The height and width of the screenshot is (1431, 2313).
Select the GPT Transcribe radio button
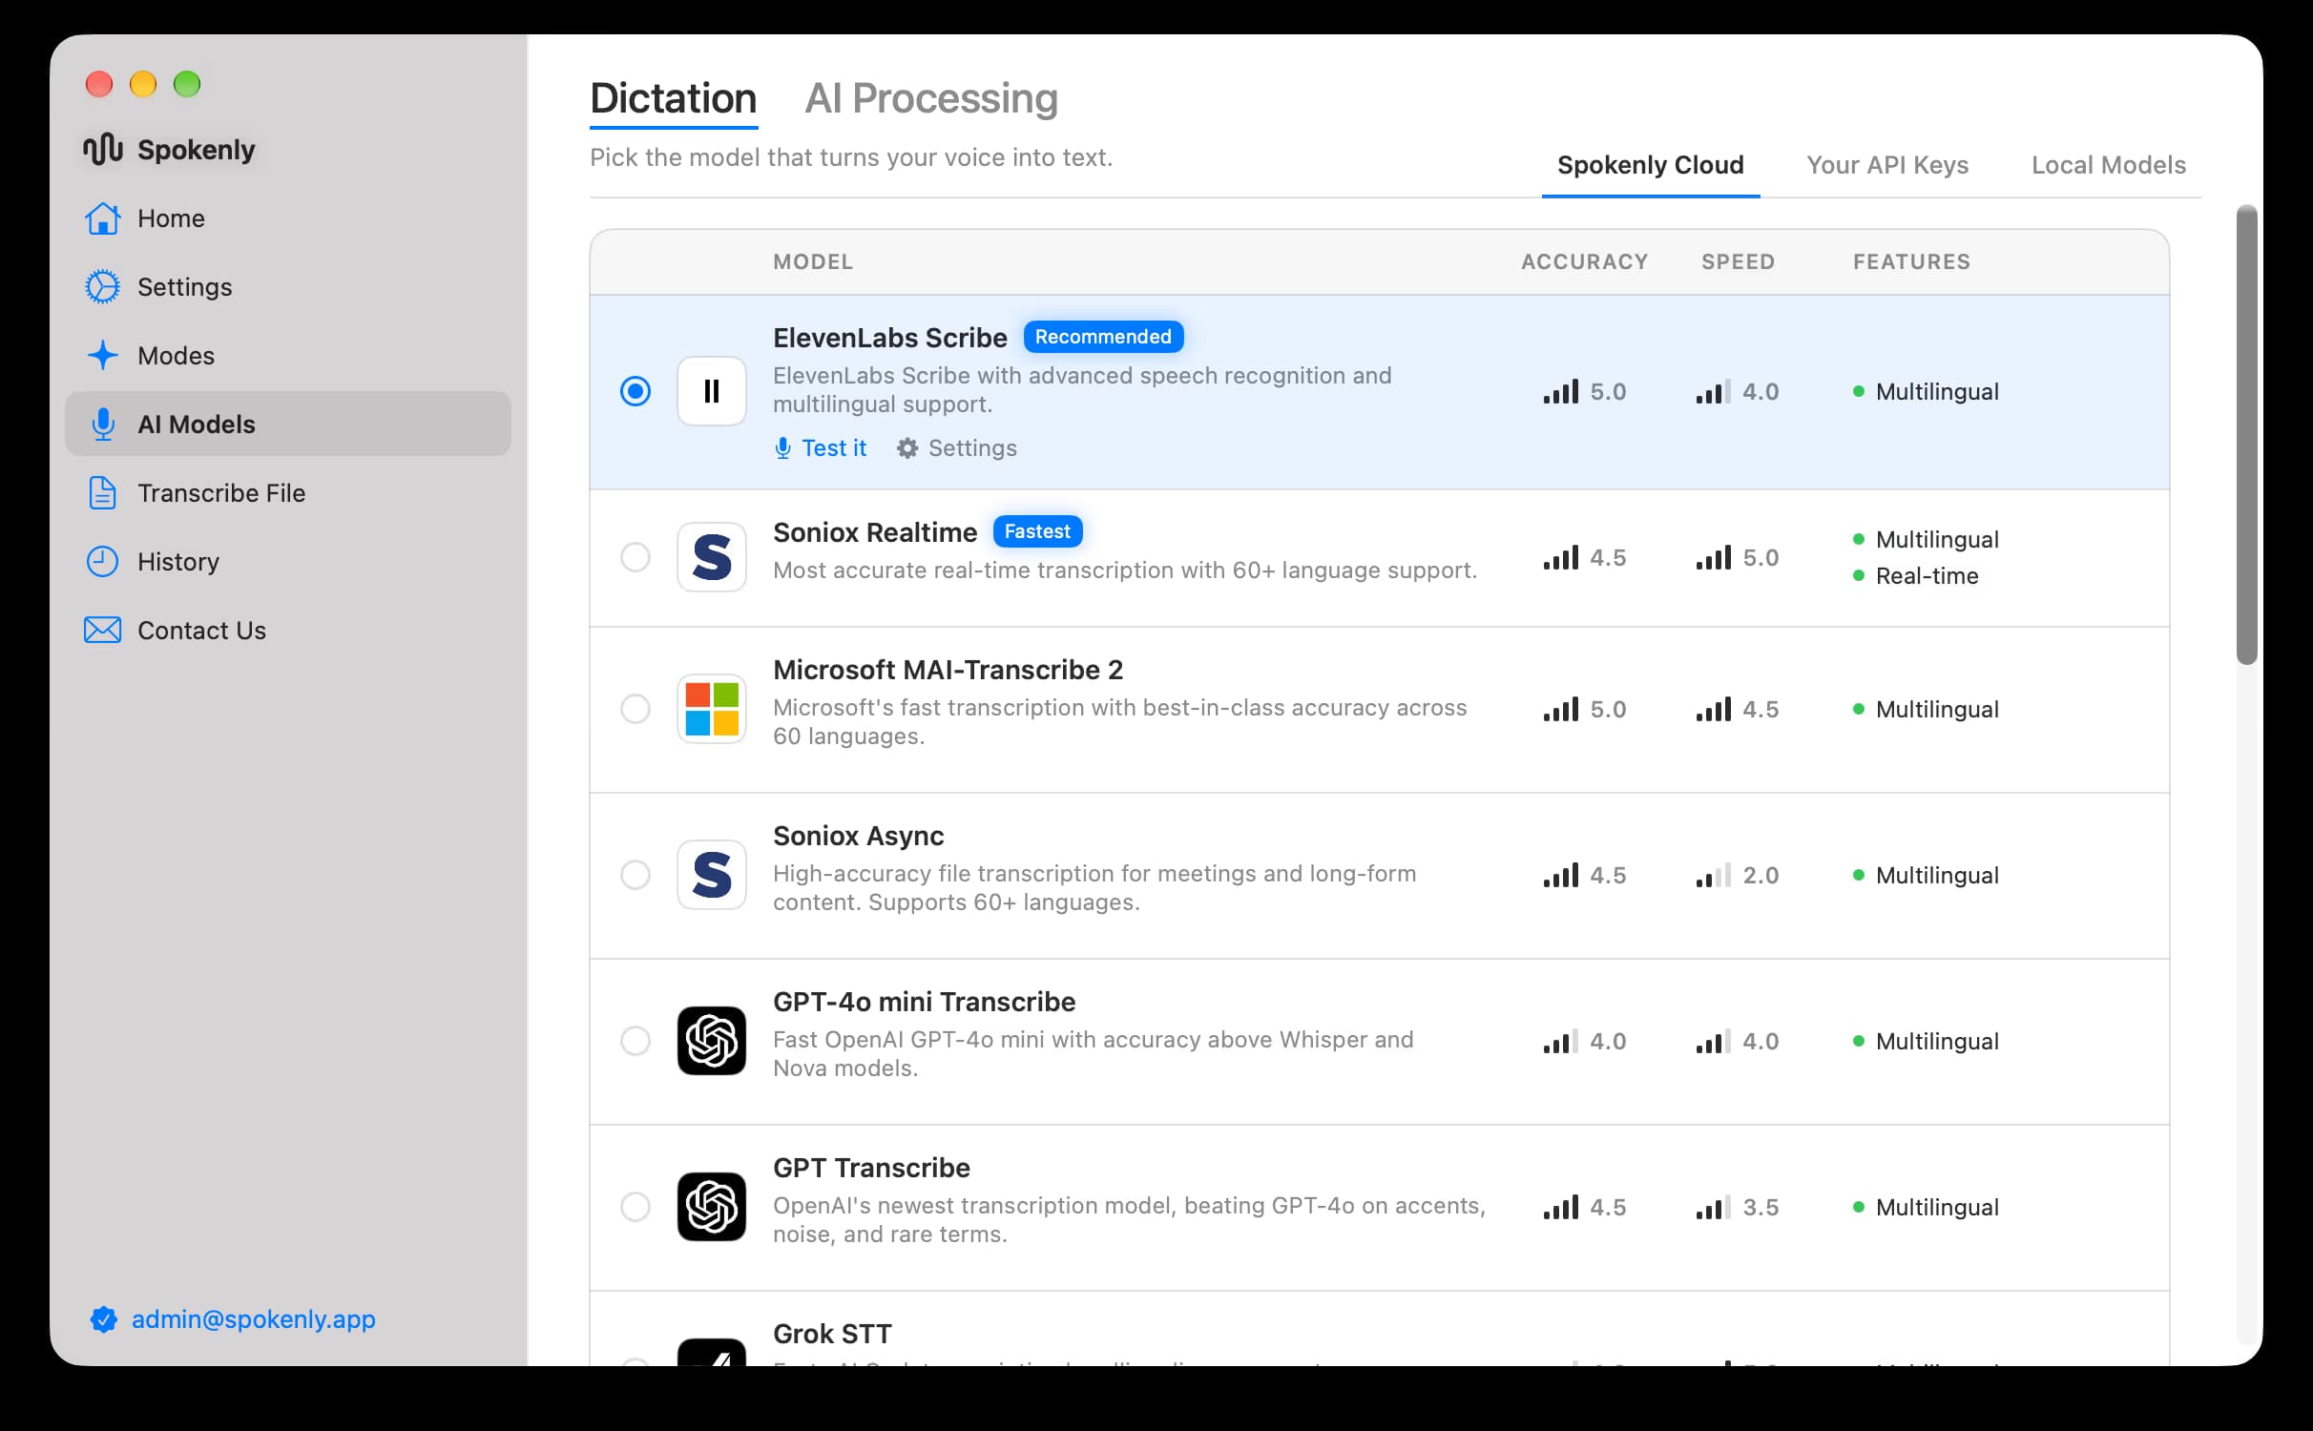click(636, 1207)
